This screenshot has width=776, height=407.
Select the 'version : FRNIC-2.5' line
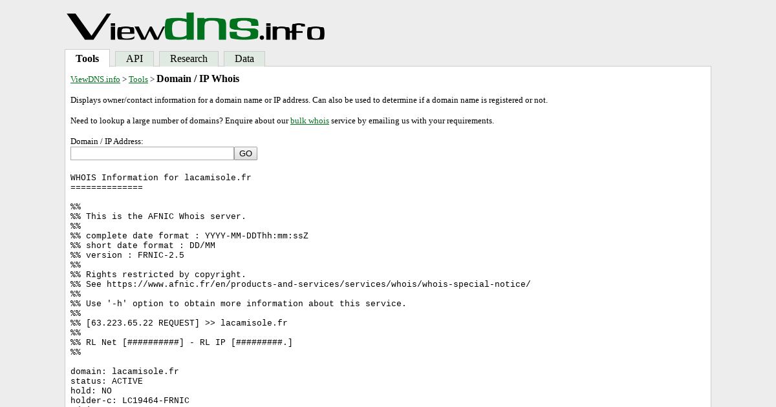[127, 255]
